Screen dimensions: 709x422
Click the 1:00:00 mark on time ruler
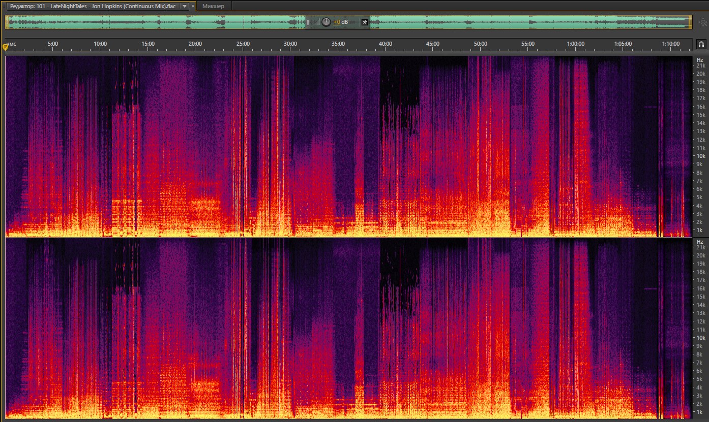[575, 44]
